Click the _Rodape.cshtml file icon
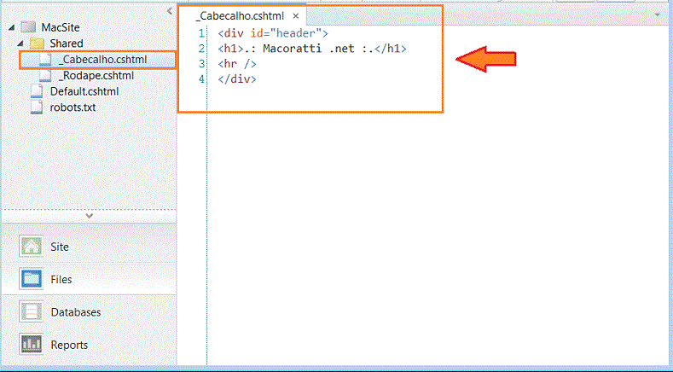 (x=45, y=76)
